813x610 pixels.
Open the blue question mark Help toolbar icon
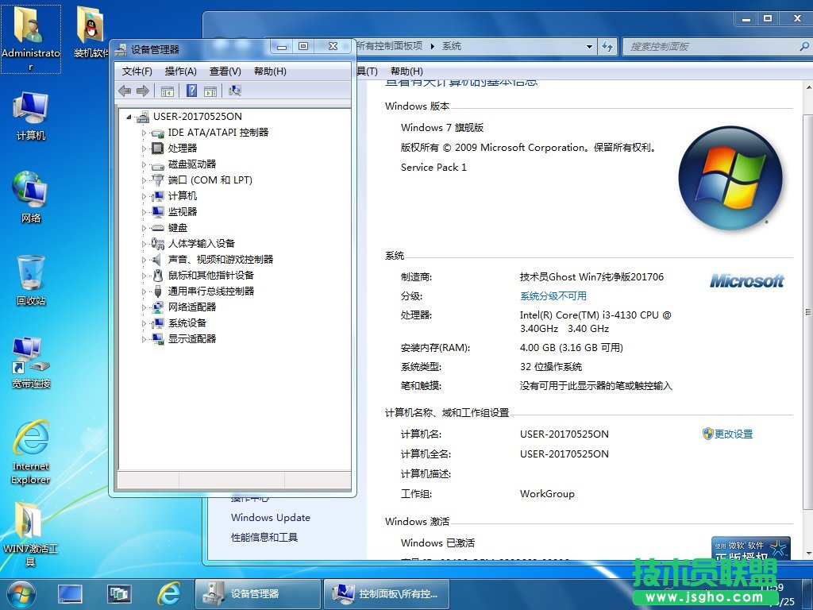pos(192,91)
